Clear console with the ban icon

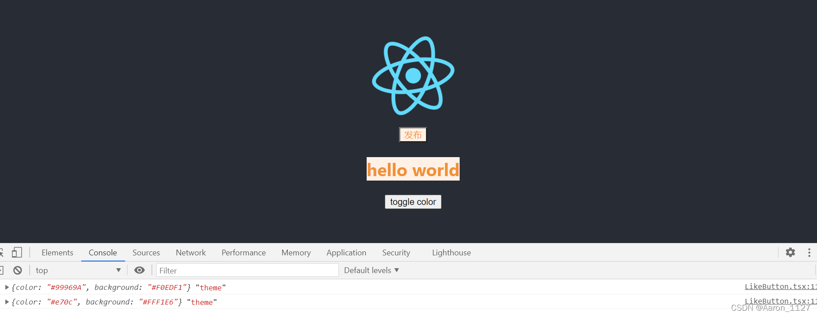pyautogui.click(x=18, y=270)
